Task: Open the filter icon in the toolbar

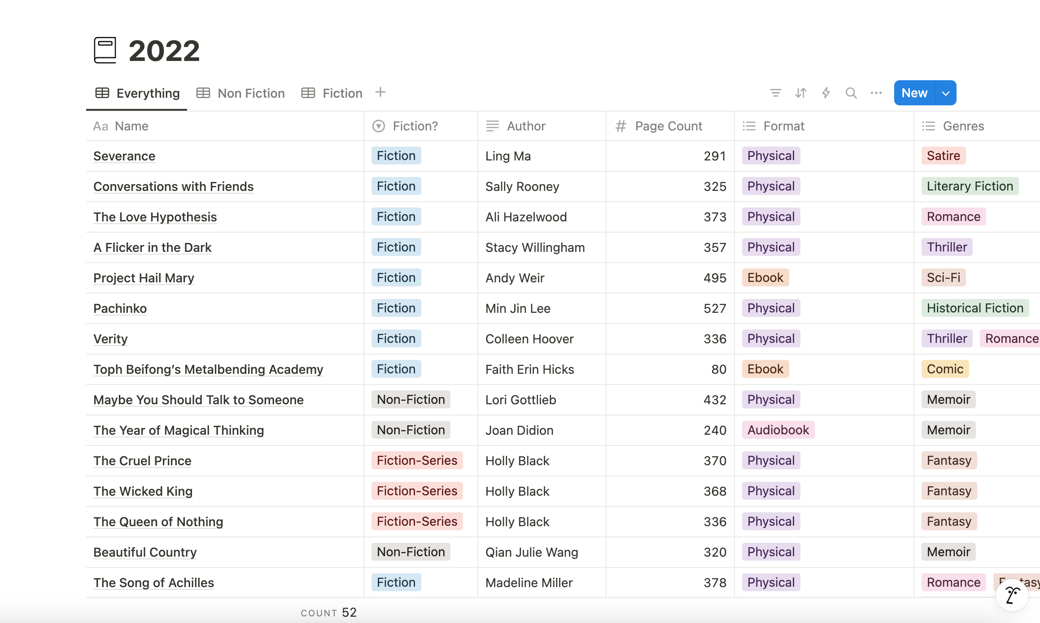Action: point(775,93)
